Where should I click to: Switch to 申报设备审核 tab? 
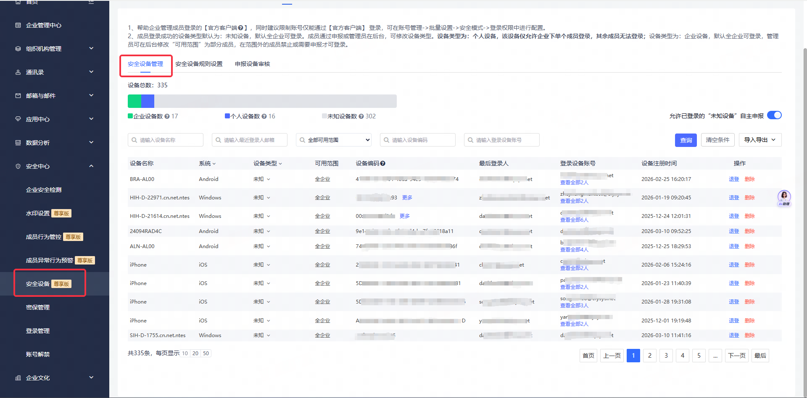point(252,64)
